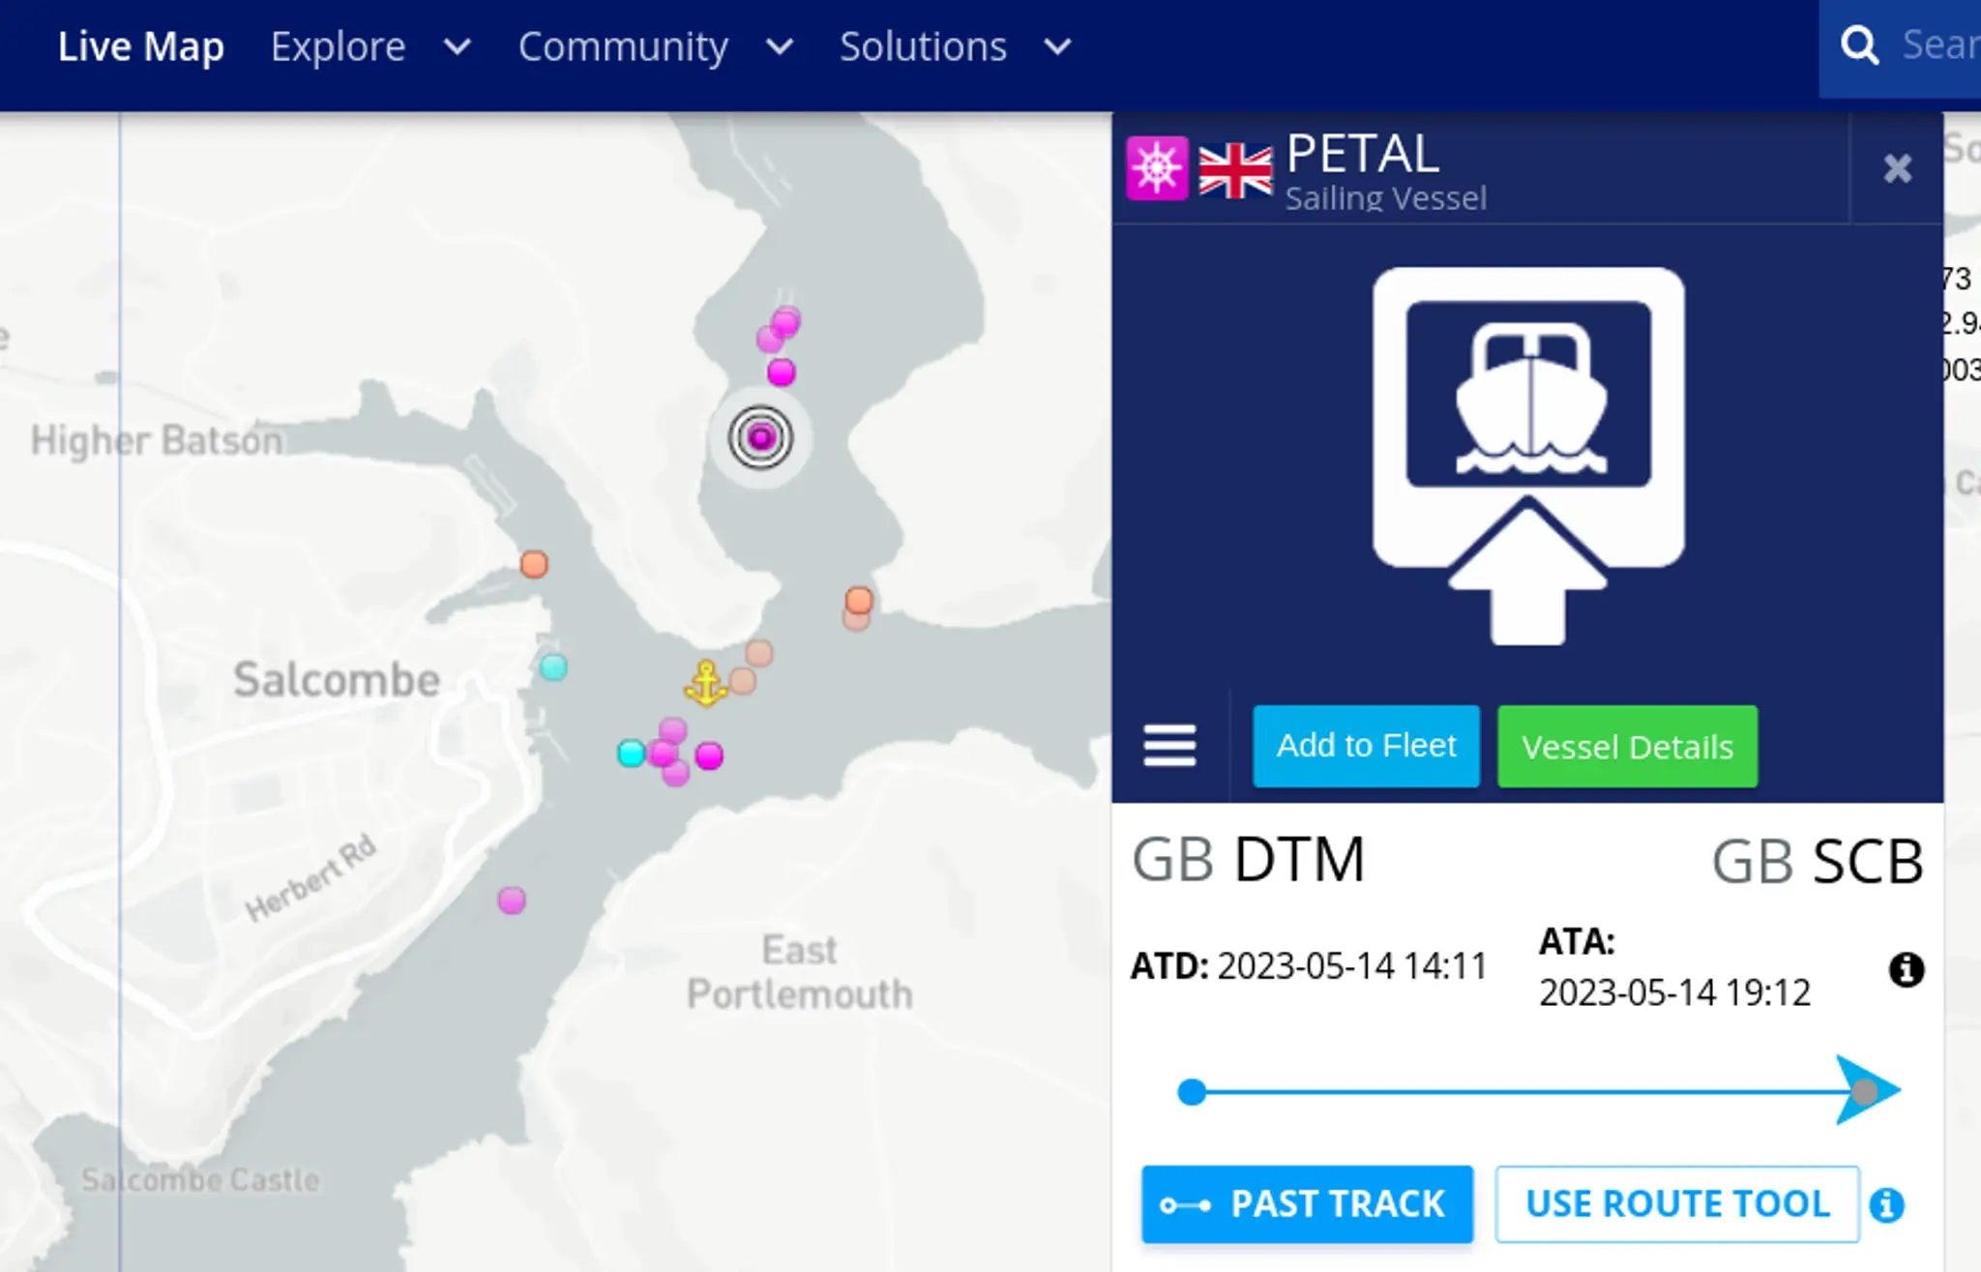
Task: Click the magnifying glass search icon
Action: coord(1859,45)
